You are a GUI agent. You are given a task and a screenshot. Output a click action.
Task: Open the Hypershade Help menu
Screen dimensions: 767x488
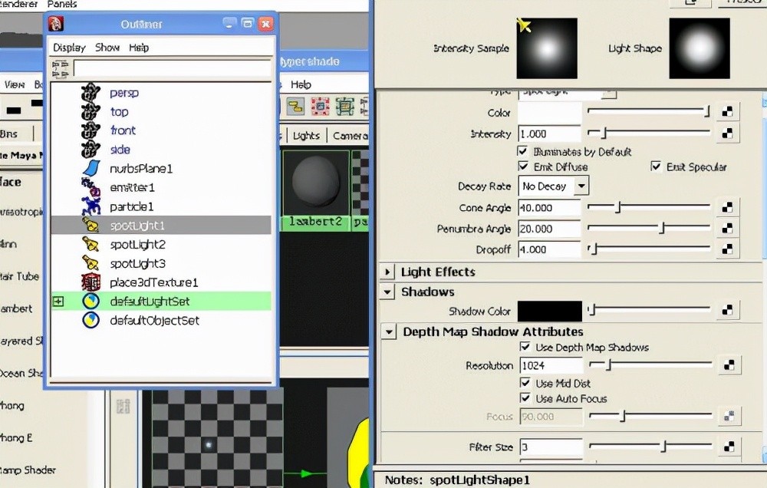pos(301,84)
